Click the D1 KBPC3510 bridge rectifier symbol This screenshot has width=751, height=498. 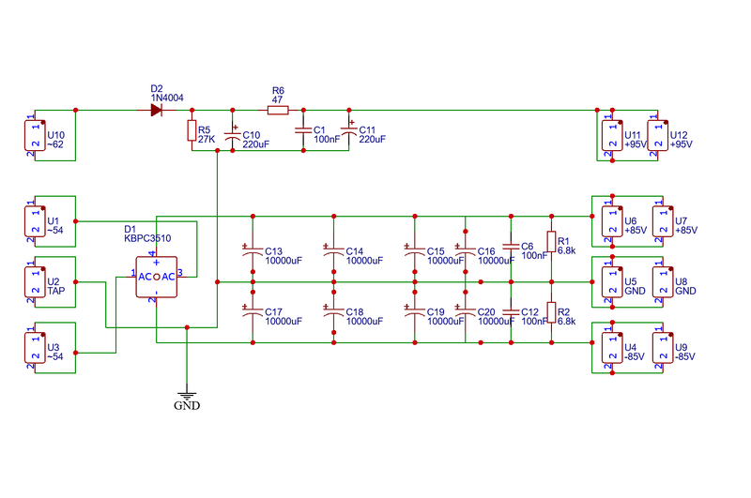[x=156, y=277]
